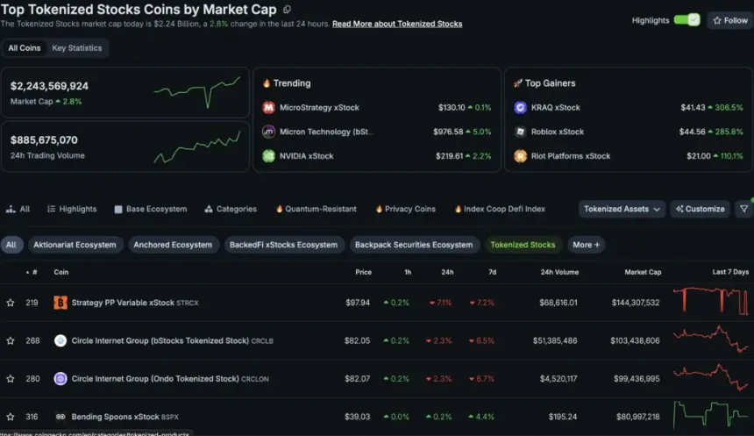Click the NVIDIA xStock trending name

[x=306, y=156]
